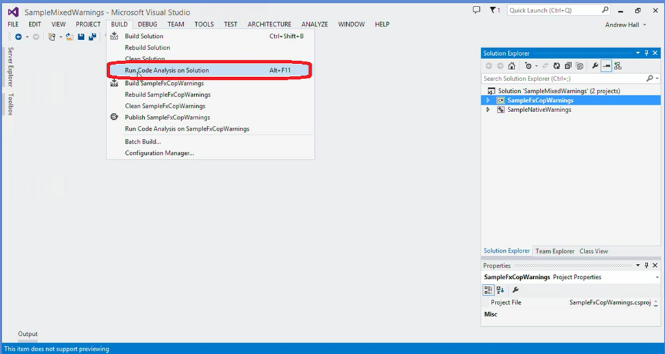
Task: Click the Solution Explorer Home icon
Action: tap(512, 65)
